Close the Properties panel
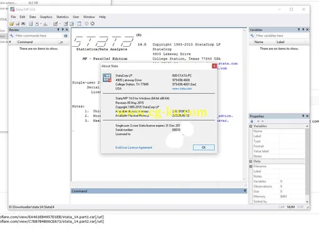319x229 pixels. click(307, 116)
